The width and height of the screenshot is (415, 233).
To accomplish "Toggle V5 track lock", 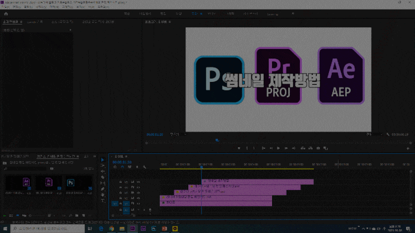I will coord(121,182).
